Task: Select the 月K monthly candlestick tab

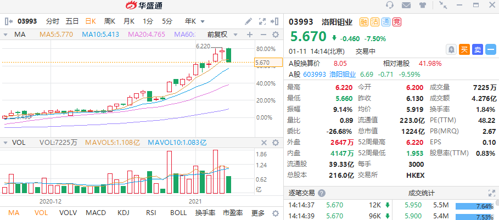Action: pyautogui.click(x=129, y=21)
